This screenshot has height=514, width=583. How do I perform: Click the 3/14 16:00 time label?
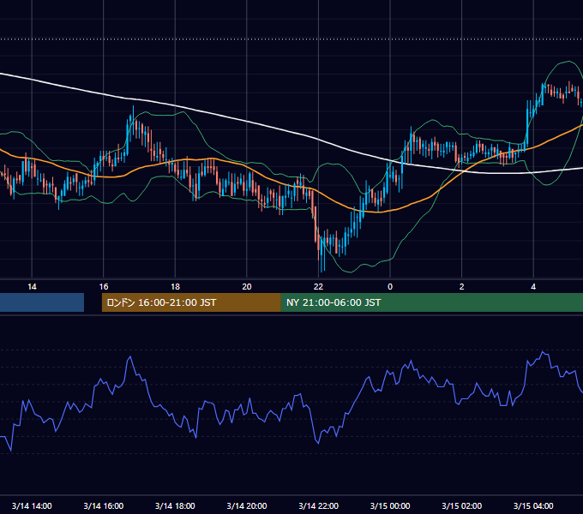coord(104,505)
